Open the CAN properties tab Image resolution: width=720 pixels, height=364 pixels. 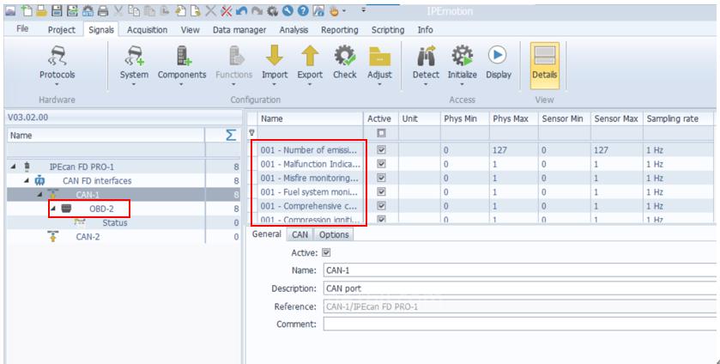pos(299,234)
